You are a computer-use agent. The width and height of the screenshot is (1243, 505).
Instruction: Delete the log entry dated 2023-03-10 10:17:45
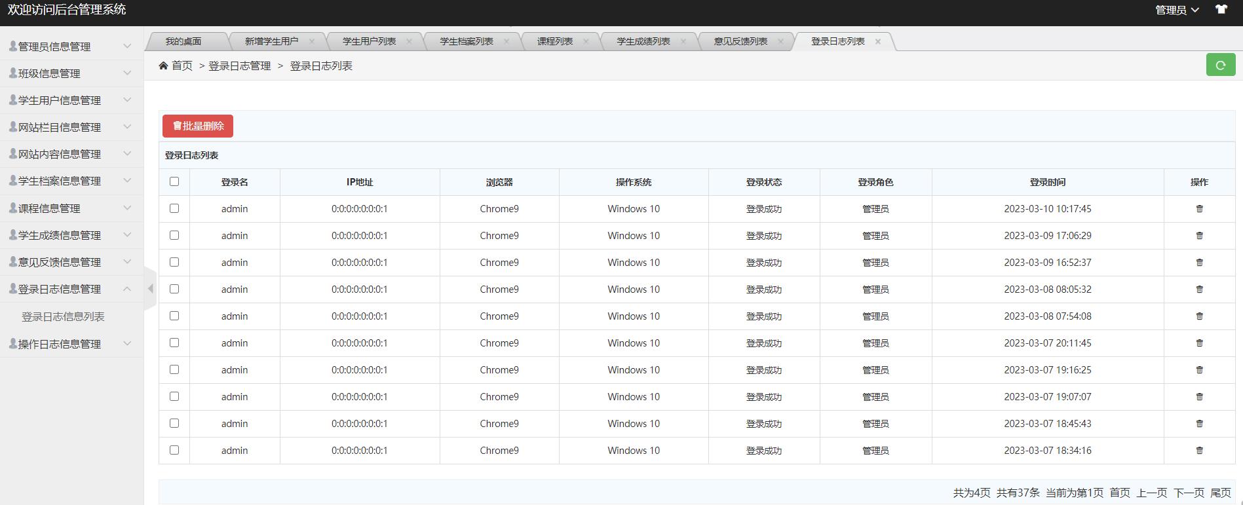coord(1200,209)
